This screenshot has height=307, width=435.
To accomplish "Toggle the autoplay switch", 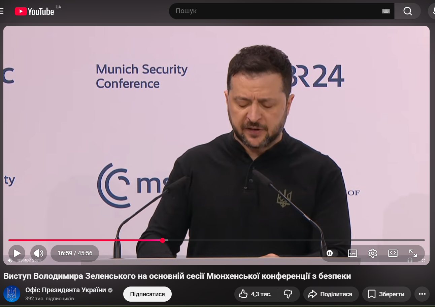I will click(x=331, y=253).
